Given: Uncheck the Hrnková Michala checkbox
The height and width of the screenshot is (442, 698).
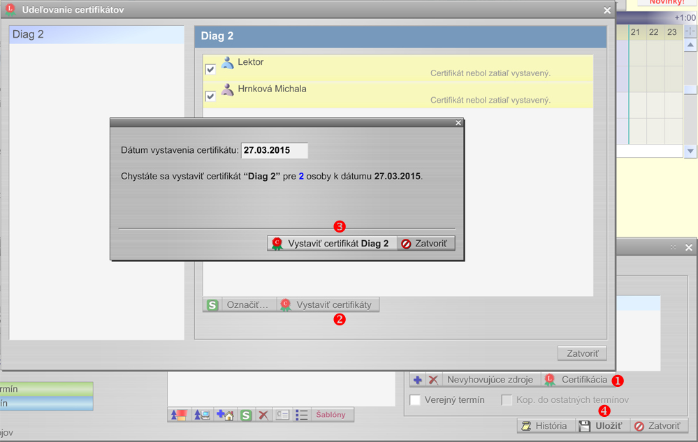Looking at the screenshot, I should (x=210, y=96).
